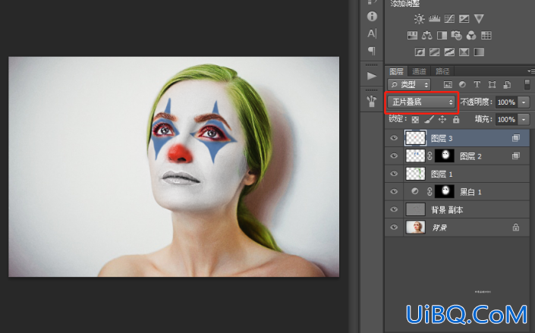
Task: Click the lock icon on 背景 layer
Action: click(x=516, y=227)
